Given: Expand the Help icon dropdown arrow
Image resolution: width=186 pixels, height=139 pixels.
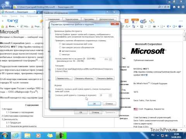Looking at the screenshot, I should pyautogui.click(x=182, y=26).
